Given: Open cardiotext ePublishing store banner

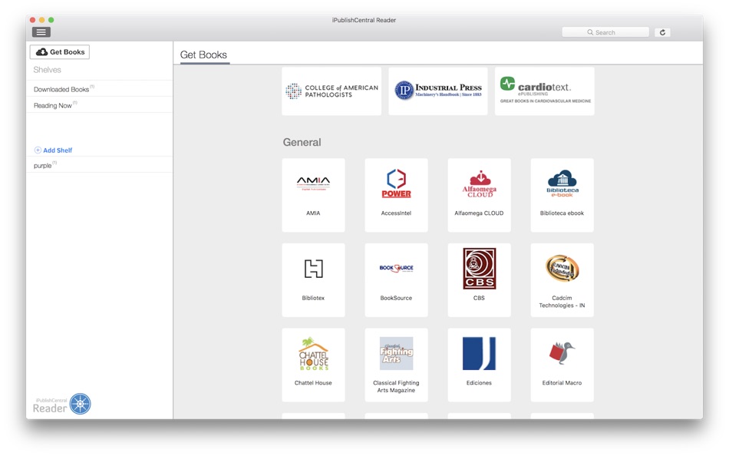Looking at the screenshot, I should coord(544,91).
